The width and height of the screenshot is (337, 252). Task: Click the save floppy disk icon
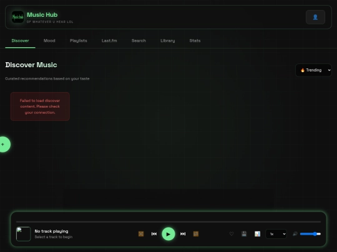[244, 234]
